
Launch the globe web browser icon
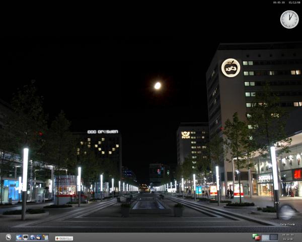click(32, 237)
